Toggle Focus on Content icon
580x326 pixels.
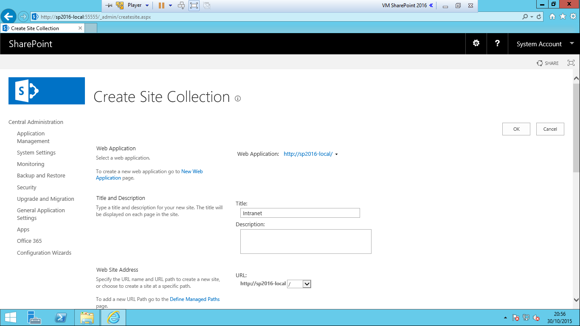click(x=571, y=63)
